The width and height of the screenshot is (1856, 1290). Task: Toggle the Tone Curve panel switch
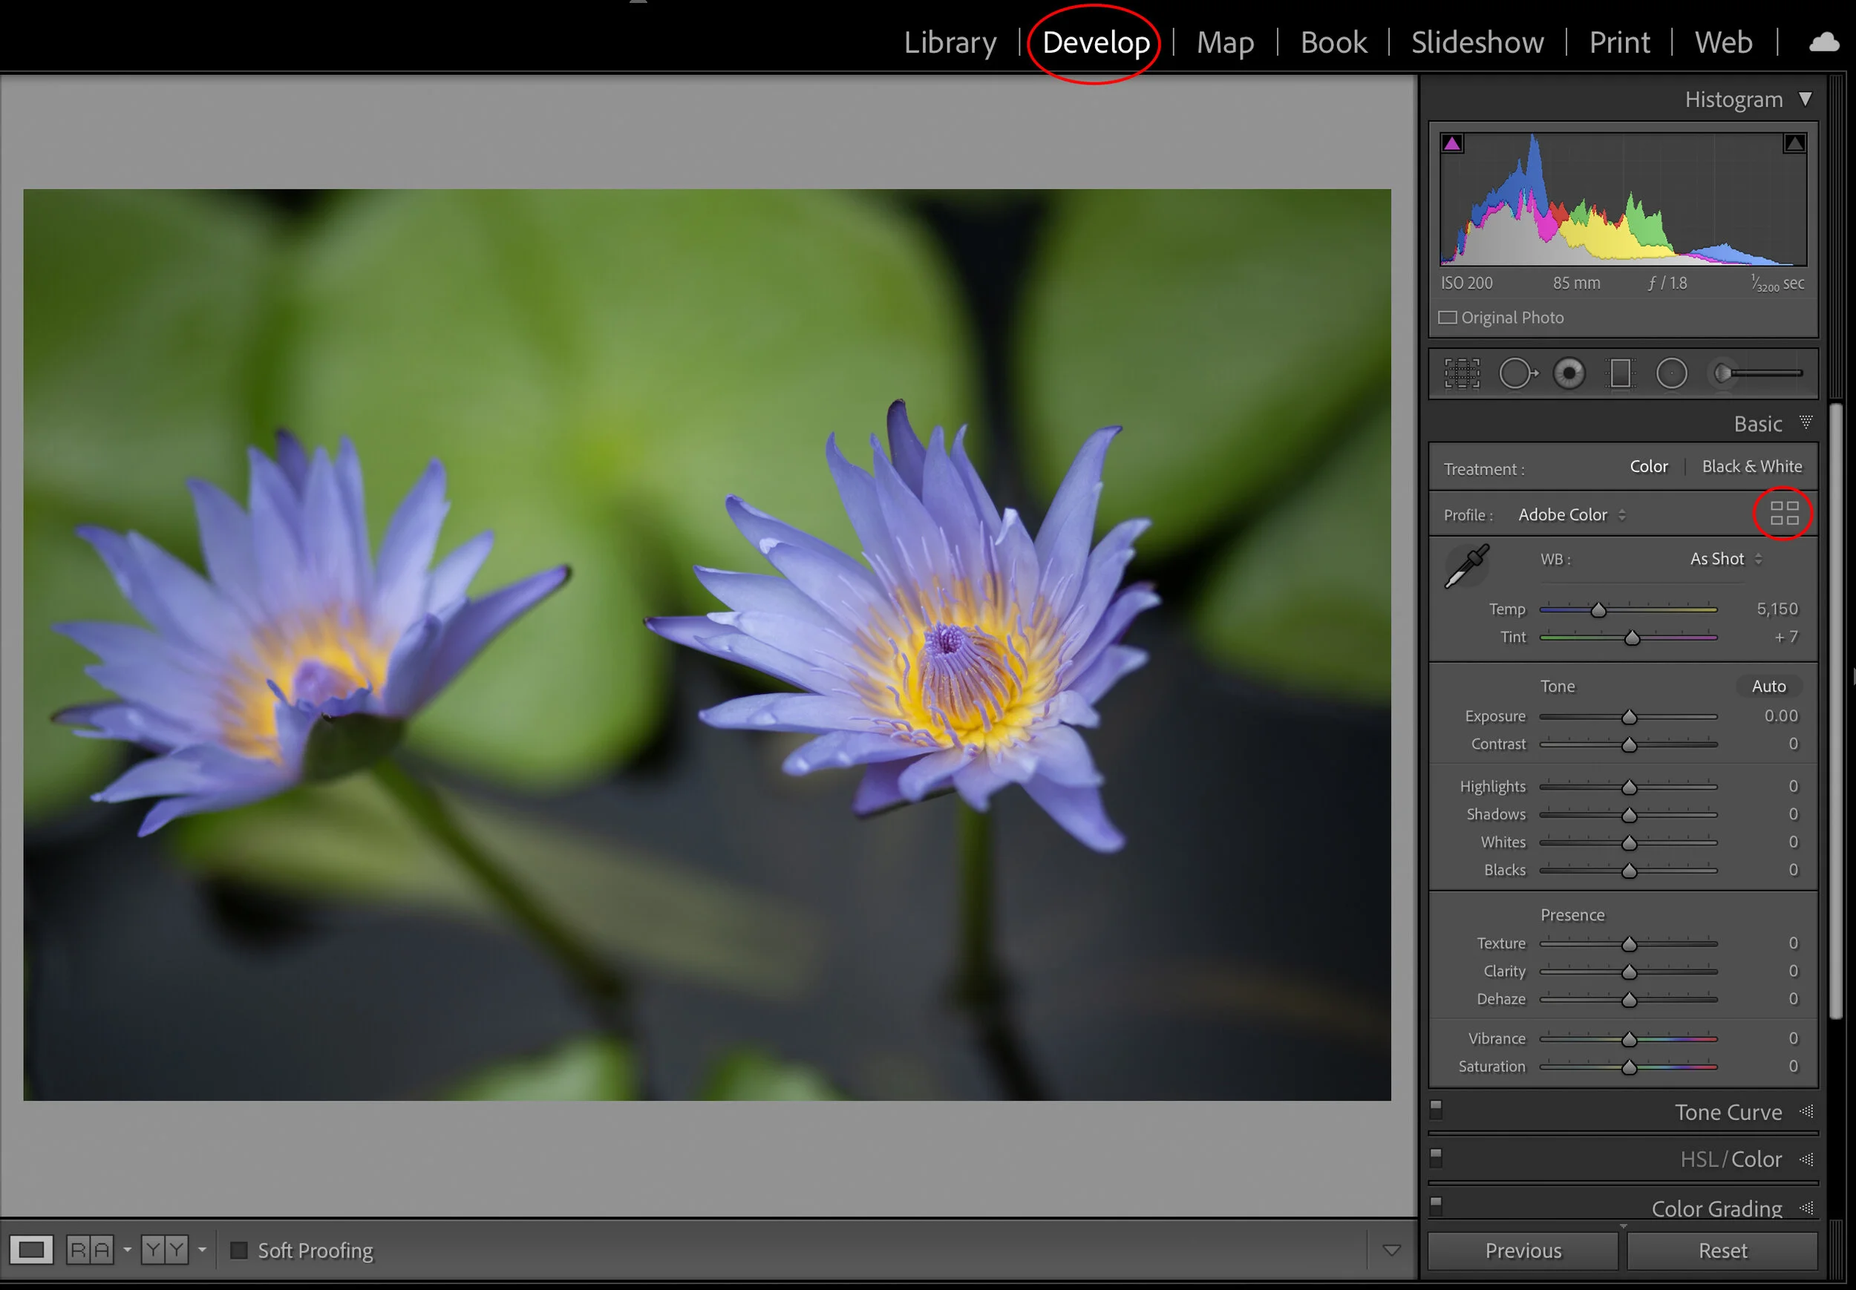point(1437,1108)
